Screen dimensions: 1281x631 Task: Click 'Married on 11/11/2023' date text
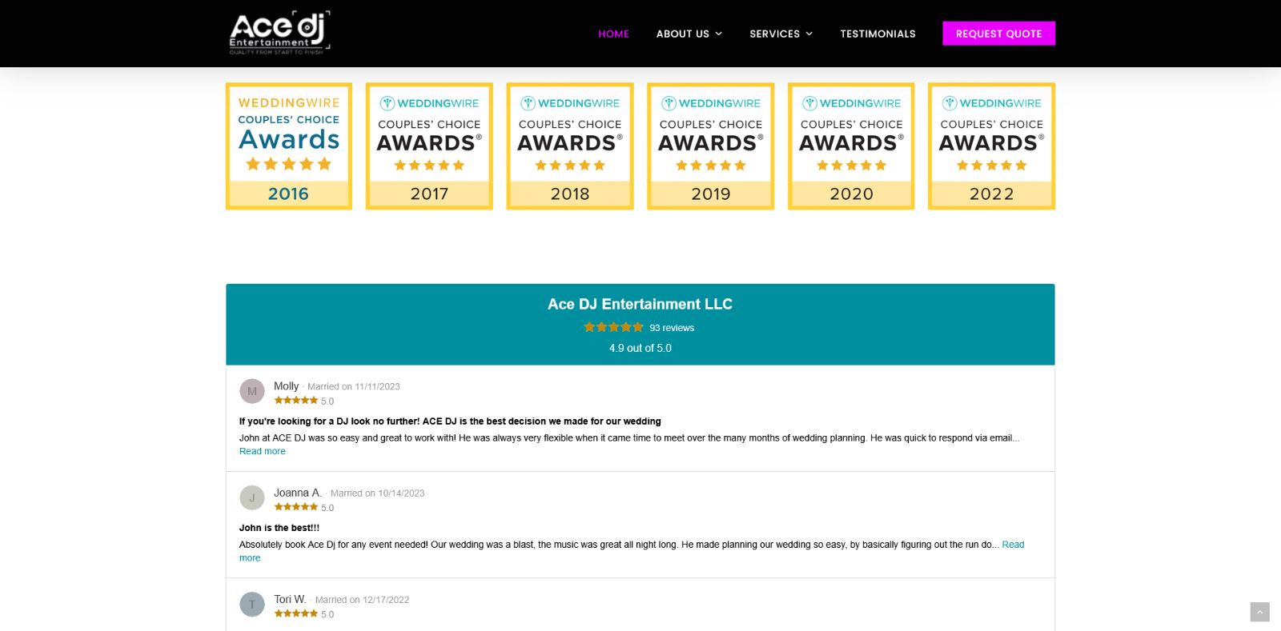354,387
